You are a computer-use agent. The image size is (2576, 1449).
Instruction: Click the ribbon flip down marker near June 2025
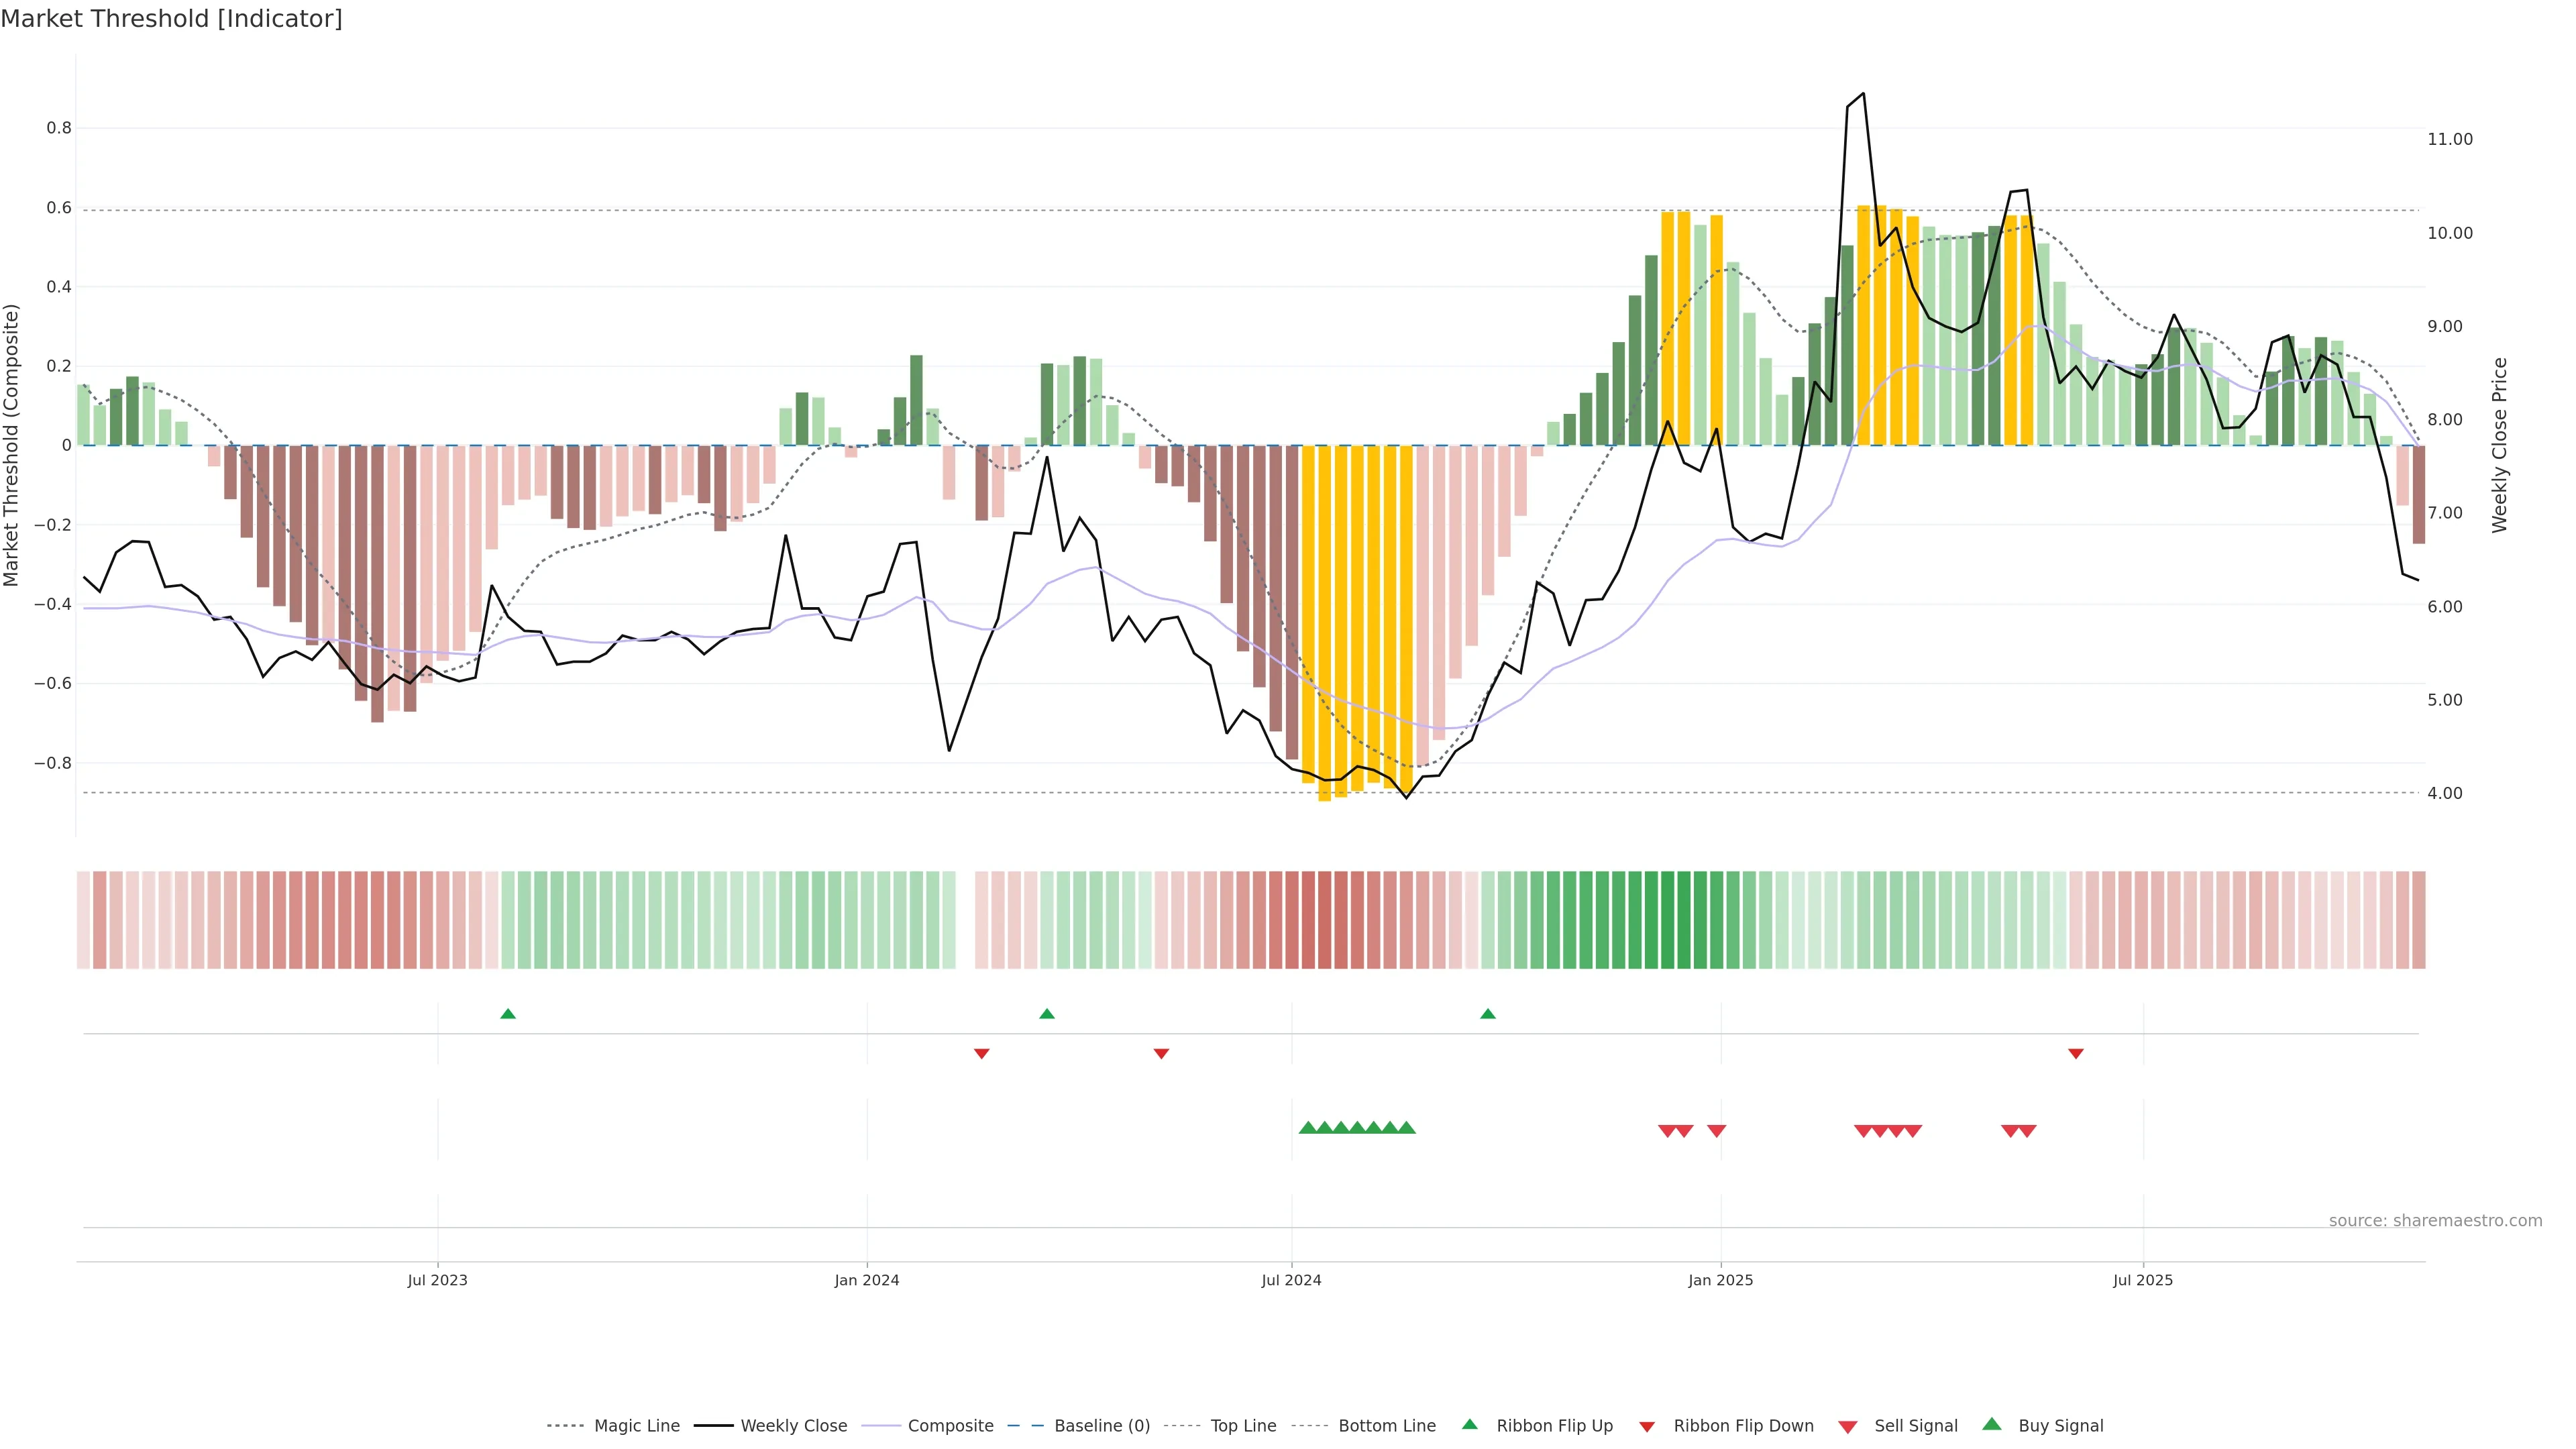click(2076, 1054)
